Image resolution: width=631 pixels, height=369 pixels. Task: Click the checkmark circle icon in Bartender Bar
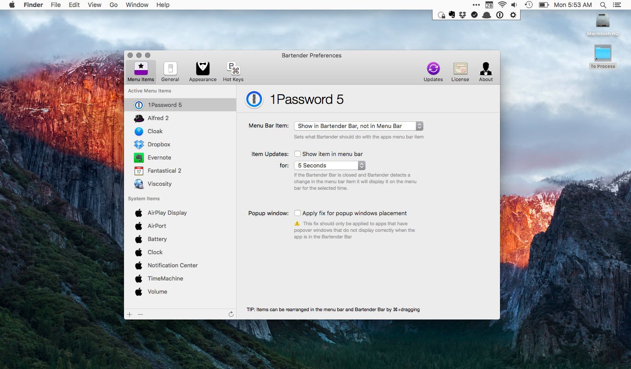coord(474,15)
